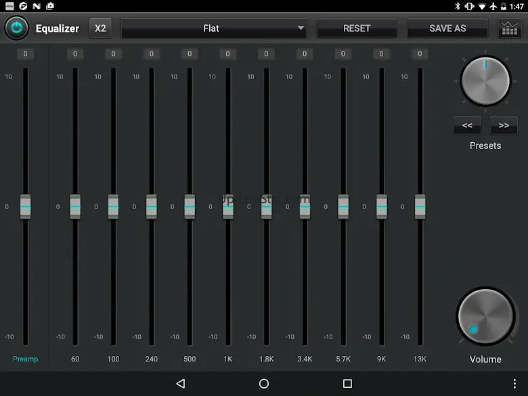Tap the ebay notification icon
This screenshot has width=528, height=396.
coord(9,6)
